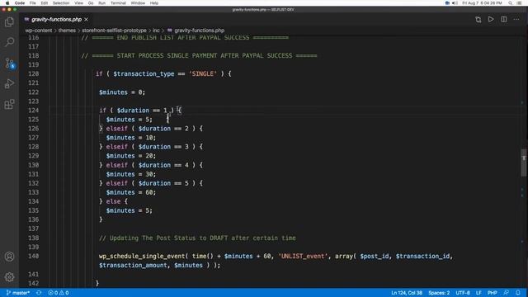
Task: Change the Spaces: 2 indentation setting
Action: pyautogui.click(x=439, y=293)
